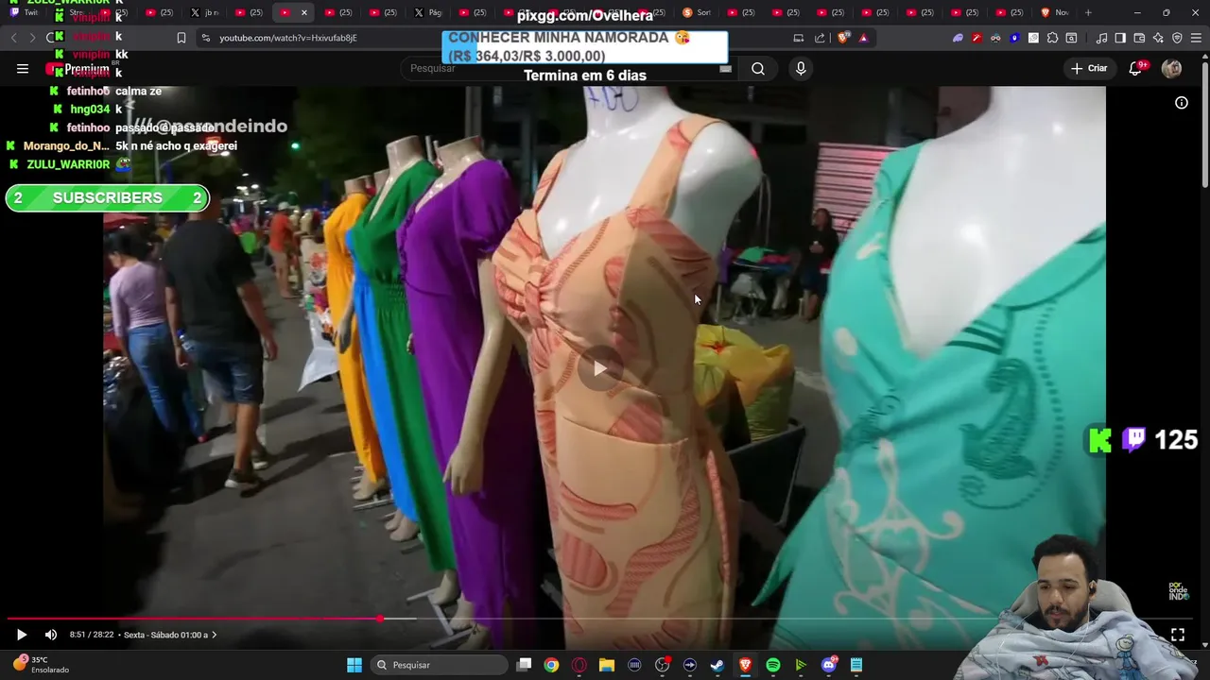Click the purple ghost extension icon
The image size is (1210, 680).
(958, 38)
